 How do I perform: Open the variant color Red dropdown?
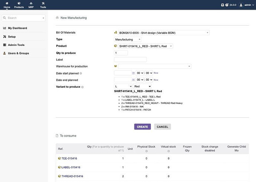point(142,87)
